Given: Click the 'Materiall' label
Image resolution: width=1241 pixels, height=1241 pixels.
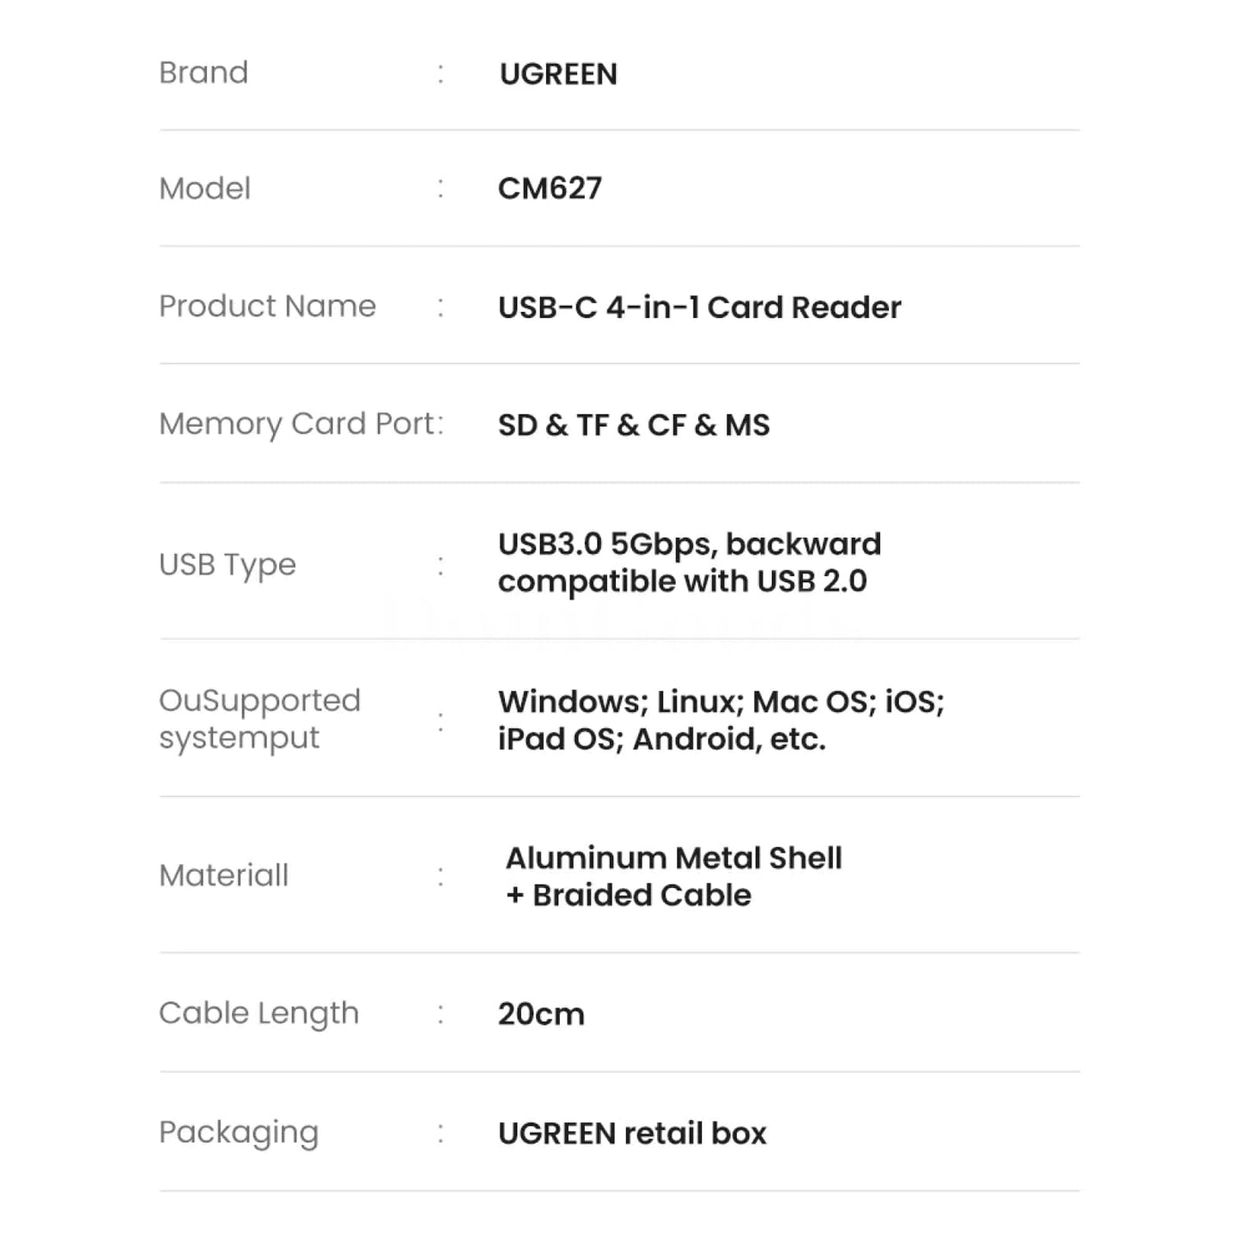Looking at the screenshot, I should (x=223, y=876).
